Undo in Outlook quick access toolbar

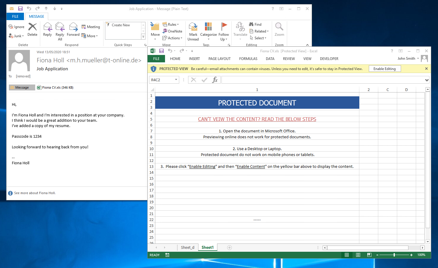coord(29,9)
